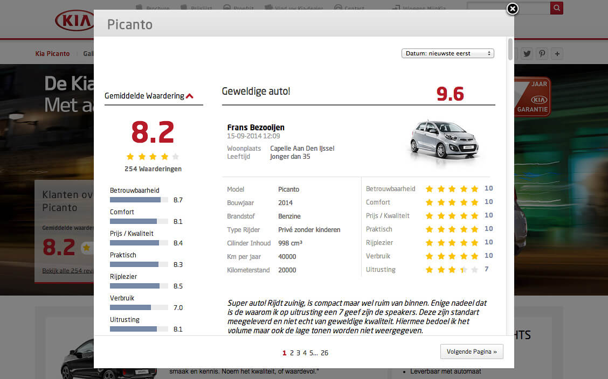This screenshot has width=608, height=379.
Task: Select the Kia Picanto breadcrumb item
Action: [52, 53]
